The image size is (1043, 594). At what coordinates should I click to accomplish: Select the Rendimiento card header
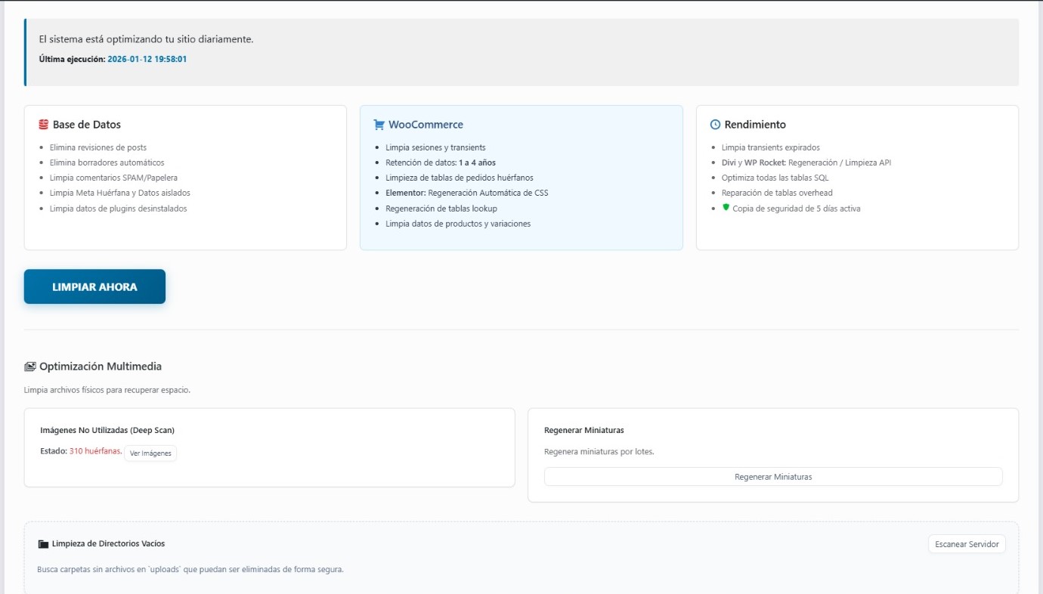click(x=755, y=124)
